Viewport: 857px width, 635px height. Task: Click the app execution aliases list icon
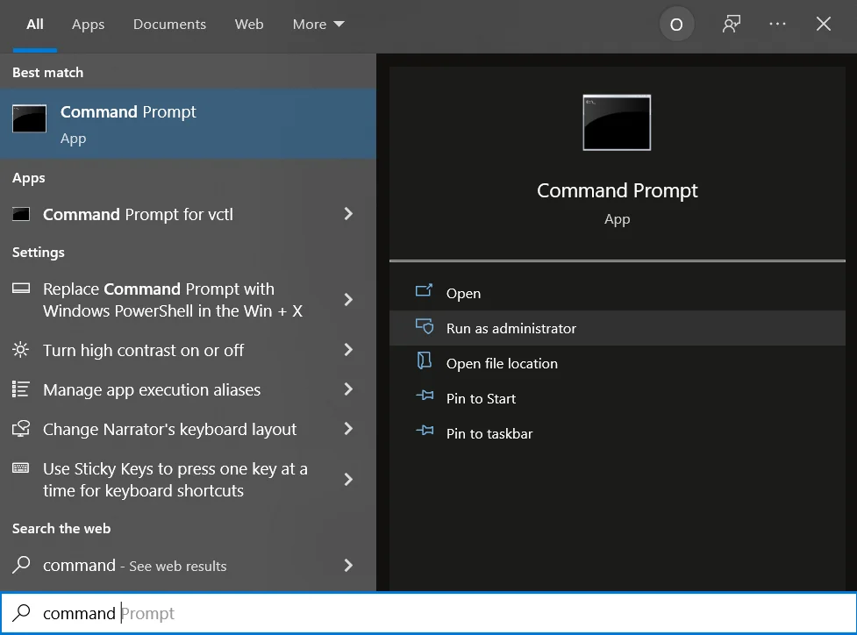21,389
